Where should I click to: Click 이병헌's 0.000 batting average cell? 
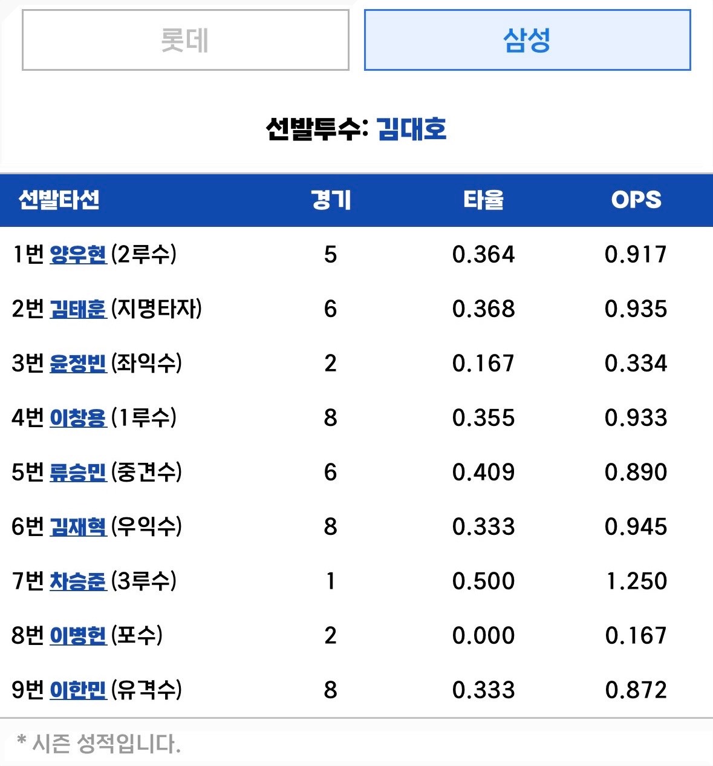tap(483, 635)
